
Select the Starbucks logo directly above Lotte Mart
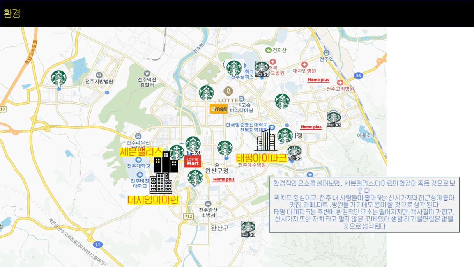pyautogui.click(x=193, y=144)
